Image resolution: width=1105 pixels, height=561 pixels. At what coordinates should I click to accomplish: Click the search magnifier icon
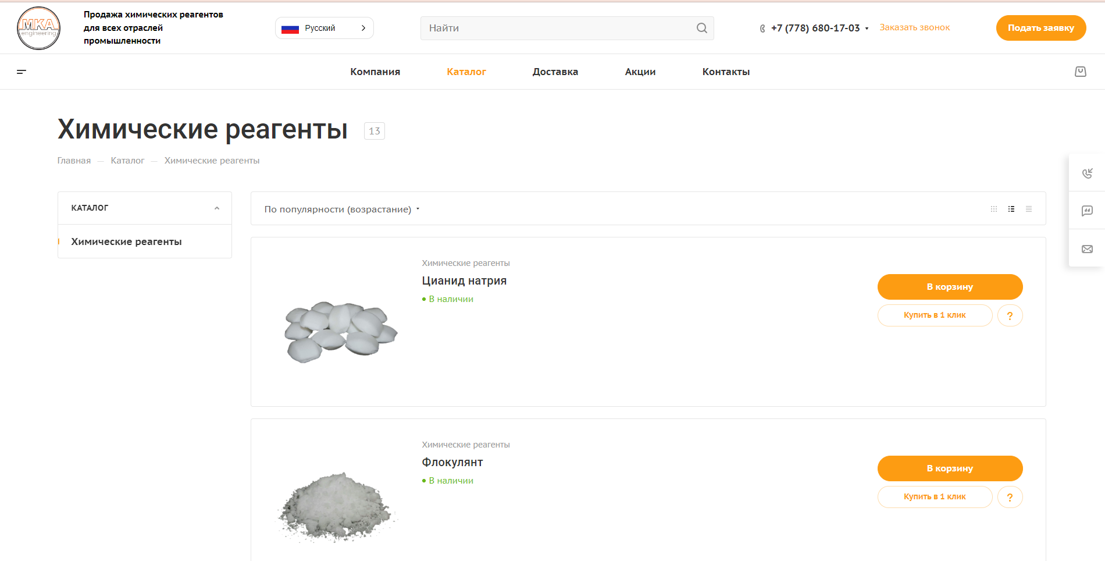(x=701, y=28)
